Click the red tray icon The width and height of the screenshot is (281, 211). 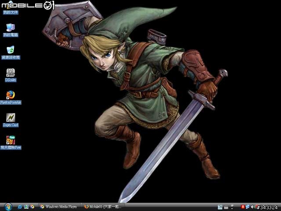click(243, 207)
